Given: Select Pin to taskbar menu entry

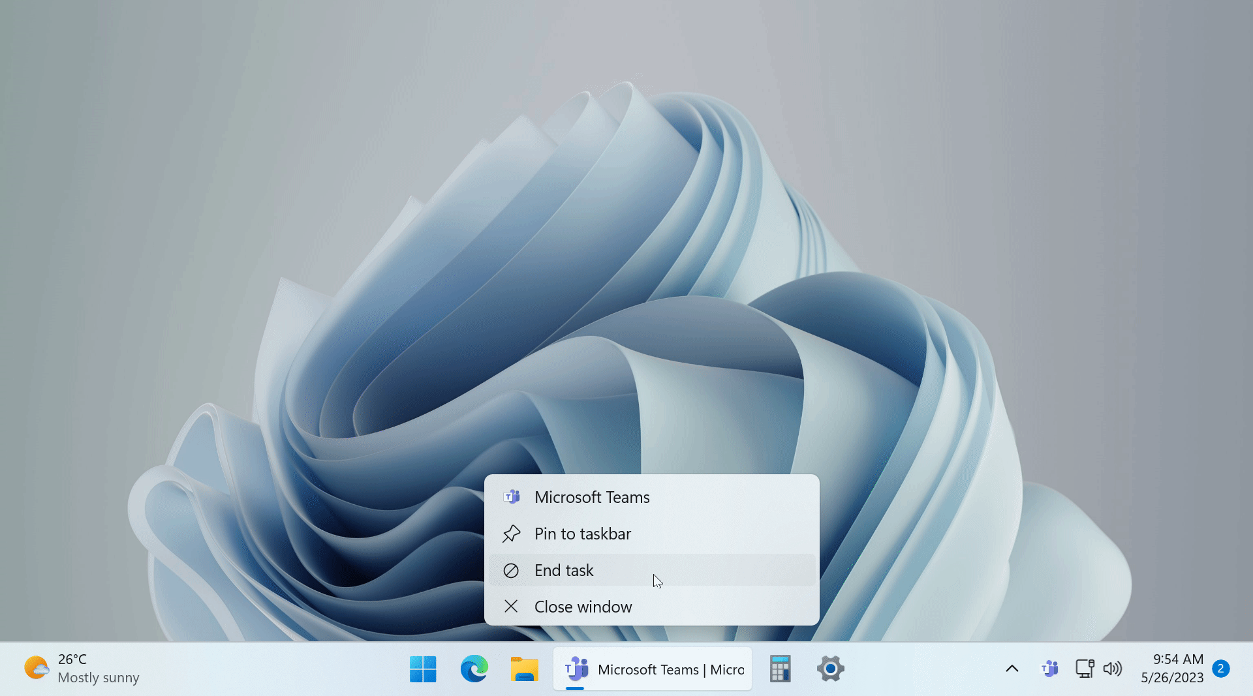Looking at the screenshot, I should pos(583,534).
